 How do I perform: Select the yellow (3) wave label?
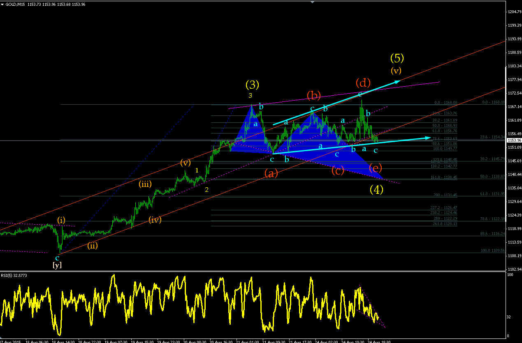coord(252,85)
